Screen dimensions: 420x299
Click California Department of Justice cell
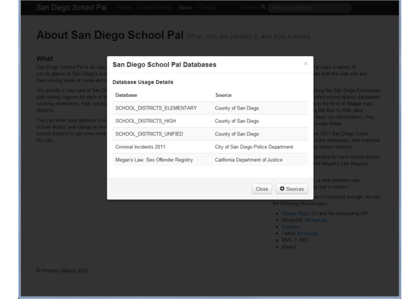point(248,160)
